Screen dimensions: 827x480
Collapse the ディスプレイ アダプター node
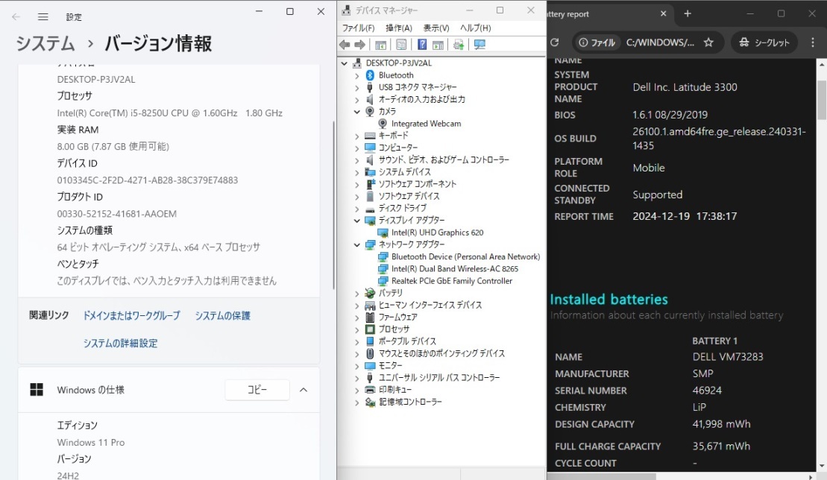[x=357, y=220]
